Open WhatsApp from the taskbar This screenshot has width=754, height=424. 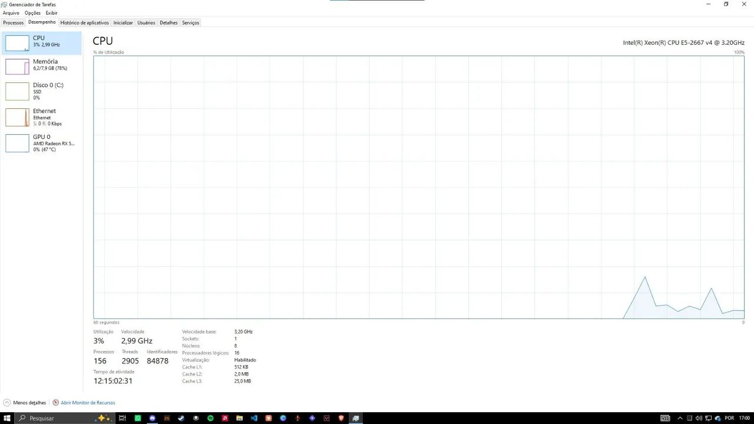click(x=138, y=418)
